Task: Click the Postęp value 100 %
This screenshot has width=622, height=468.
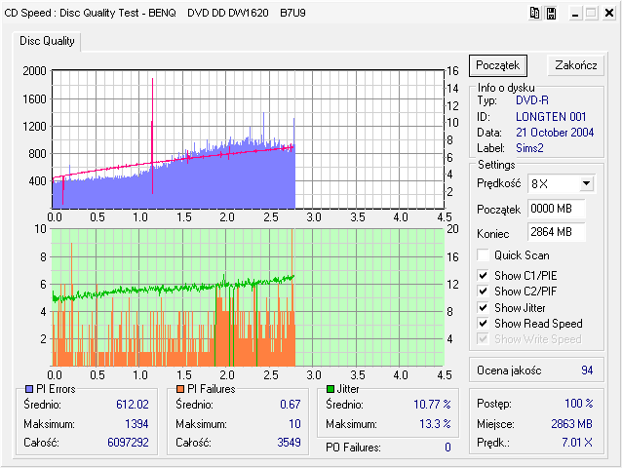Action: click(579, 404)
